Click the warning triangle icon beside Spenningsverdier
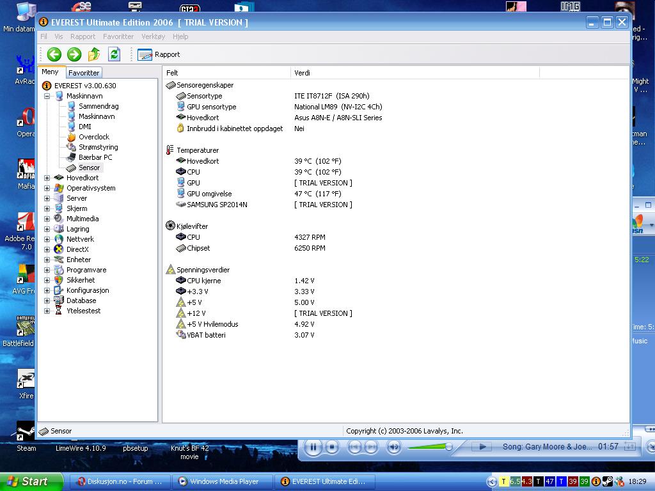The width and height of the screenshot is (655, 491). pyautogui.click(x=170, y=269)
